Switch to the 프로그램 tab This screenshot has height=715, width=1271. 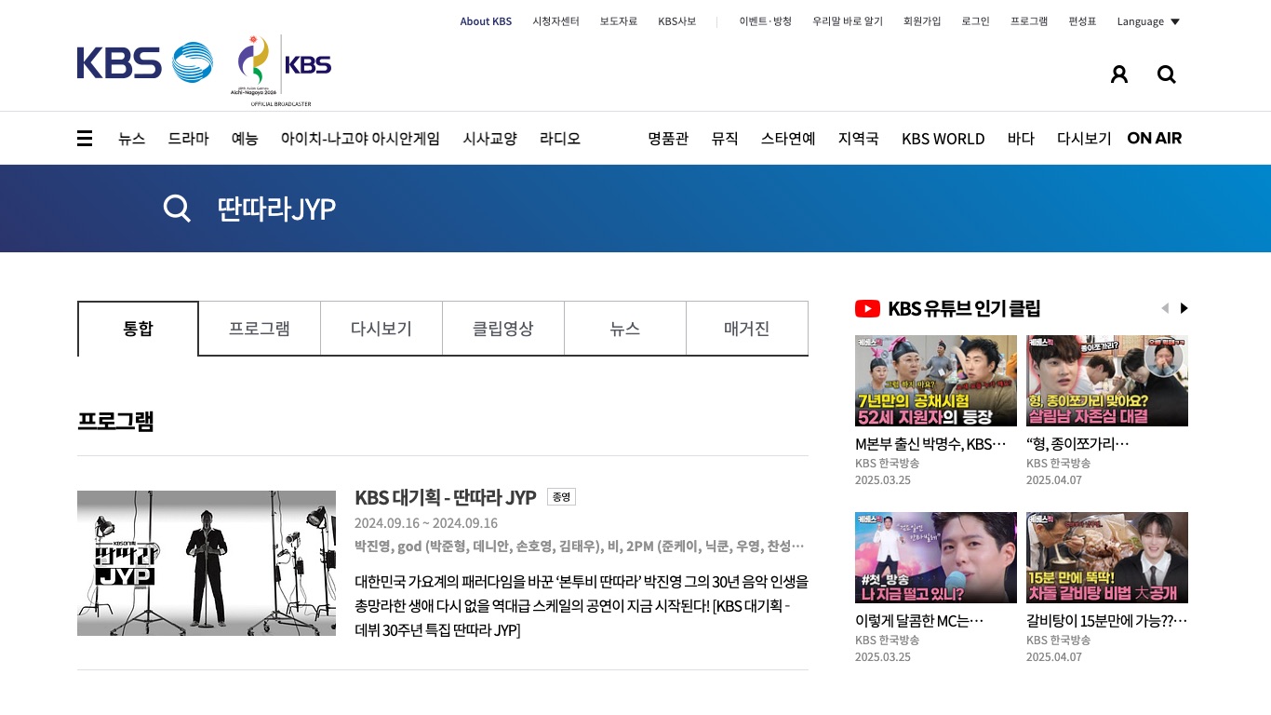[260, 329]
